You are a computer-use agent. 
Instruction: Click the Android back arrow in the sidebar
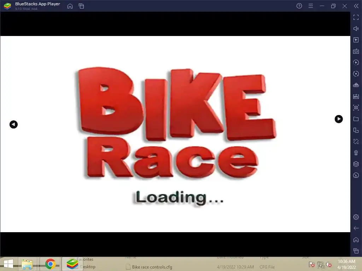click(356, 228)
